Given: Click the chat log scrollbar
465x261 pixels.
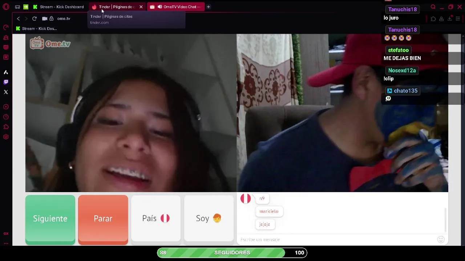Looking at the screenshot, I should pyautogui.click(x=446, y=220).
